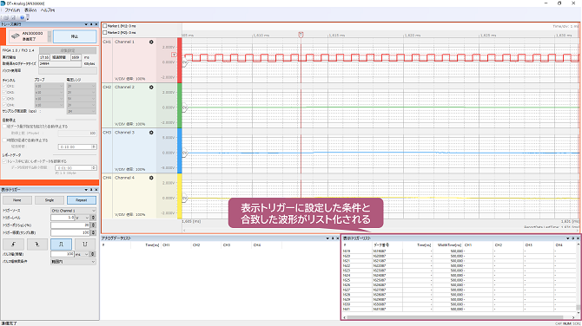Select positive pulse trigger icon
The image size is (582, 326).
62,244
